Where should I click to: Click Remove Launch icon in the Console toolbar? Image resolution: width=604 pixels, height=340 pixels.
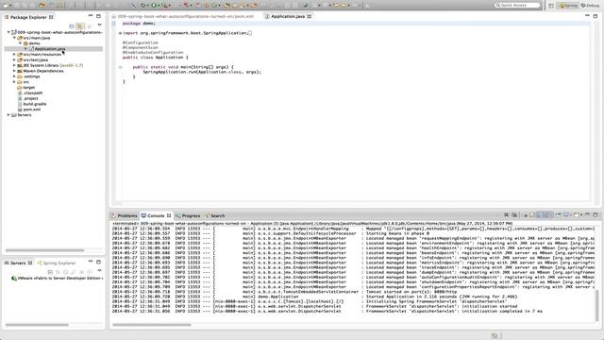pyautogui.click(x=507, y=215)
